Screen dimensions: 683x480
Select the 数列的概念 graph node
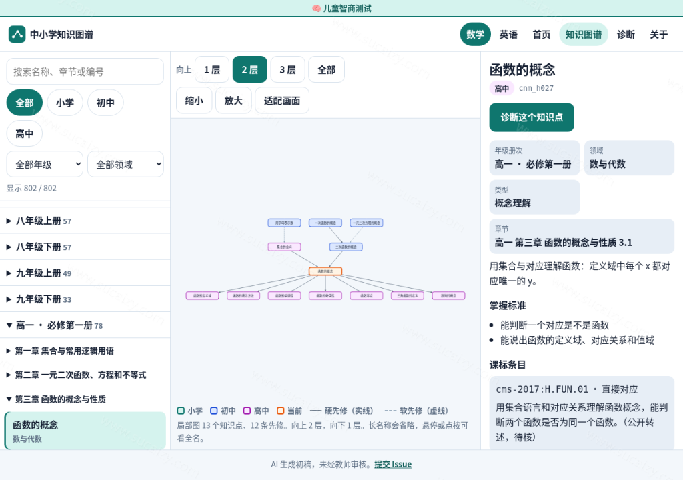(x=449, y=296)
